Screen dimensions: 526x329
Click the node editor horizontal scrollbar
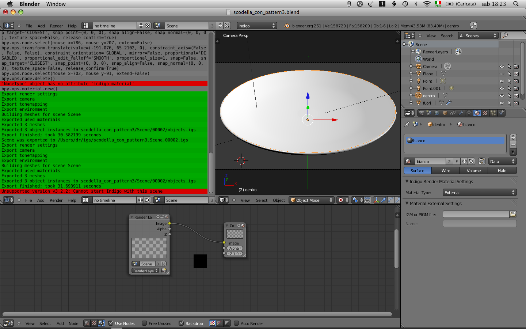click(197, 314)
